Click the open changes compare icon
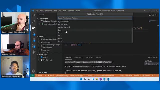 [150, 15]
